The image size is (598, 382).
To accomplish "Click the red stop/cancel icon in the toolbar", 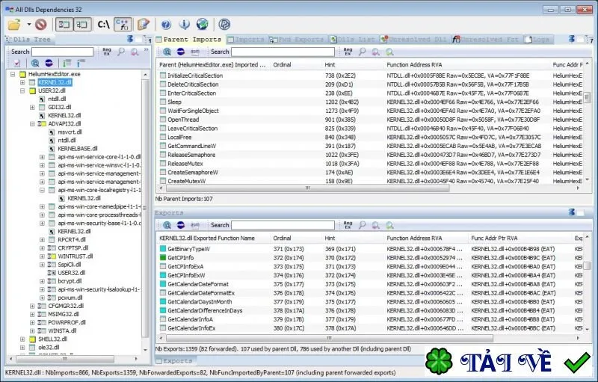I will 41,25.
